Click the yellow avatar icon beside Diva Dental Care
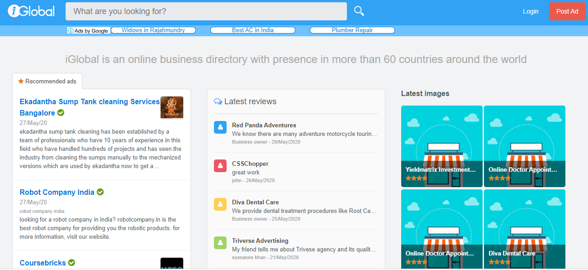This screenshot has height=270, width=588. click(x=220, y=204)
